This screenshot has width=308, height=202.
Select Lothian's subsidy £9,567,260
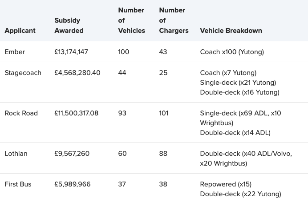pyautogui.click(x=72, y=154)
